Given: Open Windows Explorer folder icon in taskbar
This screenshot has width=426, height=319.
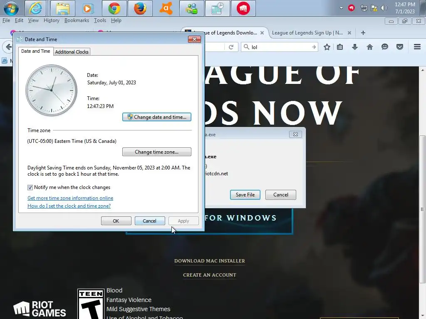Looking at the screenshot, I should tap(62, 8).
